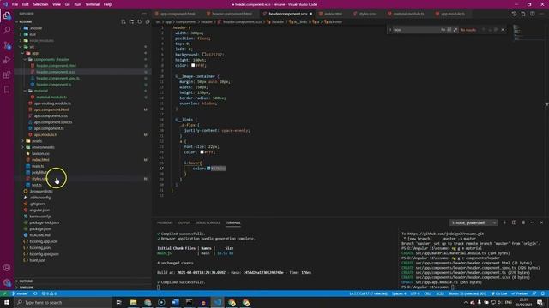This screenshot has width=549, height=308.
Task: Open the Explorer view in the activity bar
Action: click(7, 15)
